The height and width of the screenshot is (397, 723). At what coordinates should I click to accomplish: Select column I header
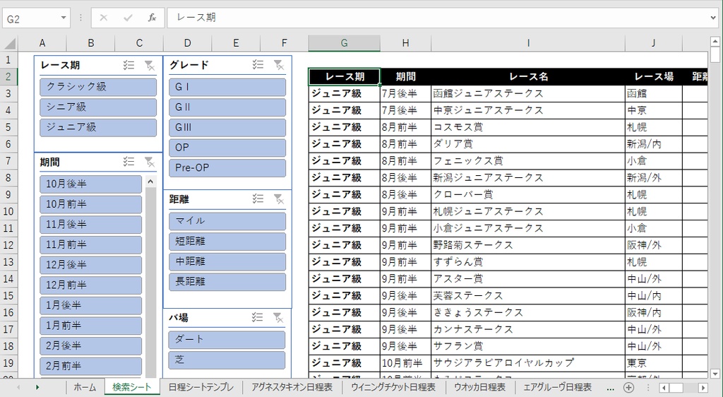(528, 43)
